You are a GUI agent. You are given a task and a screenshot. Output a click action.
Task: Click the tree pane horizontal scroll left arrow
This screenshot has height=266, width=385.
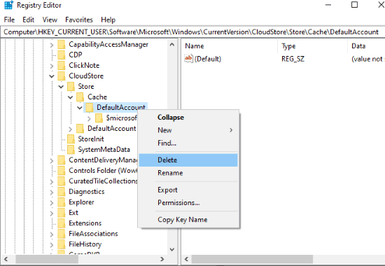click(6, 259)
